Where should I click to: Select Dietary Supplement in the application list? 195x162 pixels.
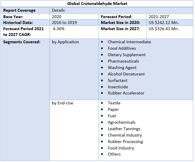click(x=127, y=55)
